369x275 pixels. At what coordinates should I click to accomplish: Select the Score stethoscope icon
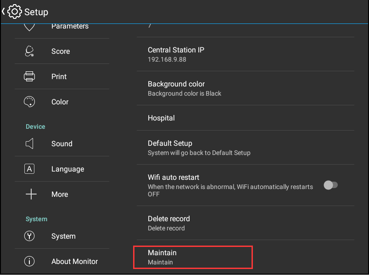click(x=29, y=51)
